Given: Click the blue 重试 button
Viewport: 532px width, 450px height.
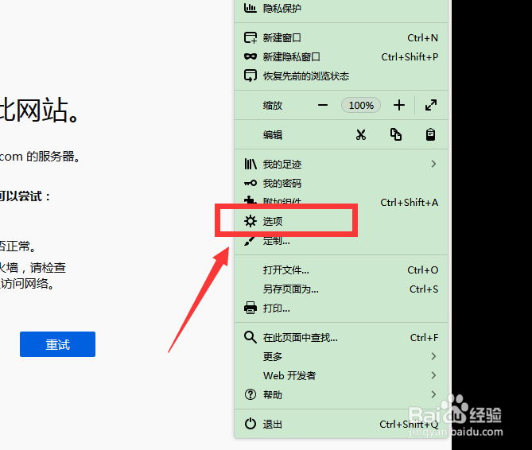Looking at the screenshot, I should [x=57, y=344].
